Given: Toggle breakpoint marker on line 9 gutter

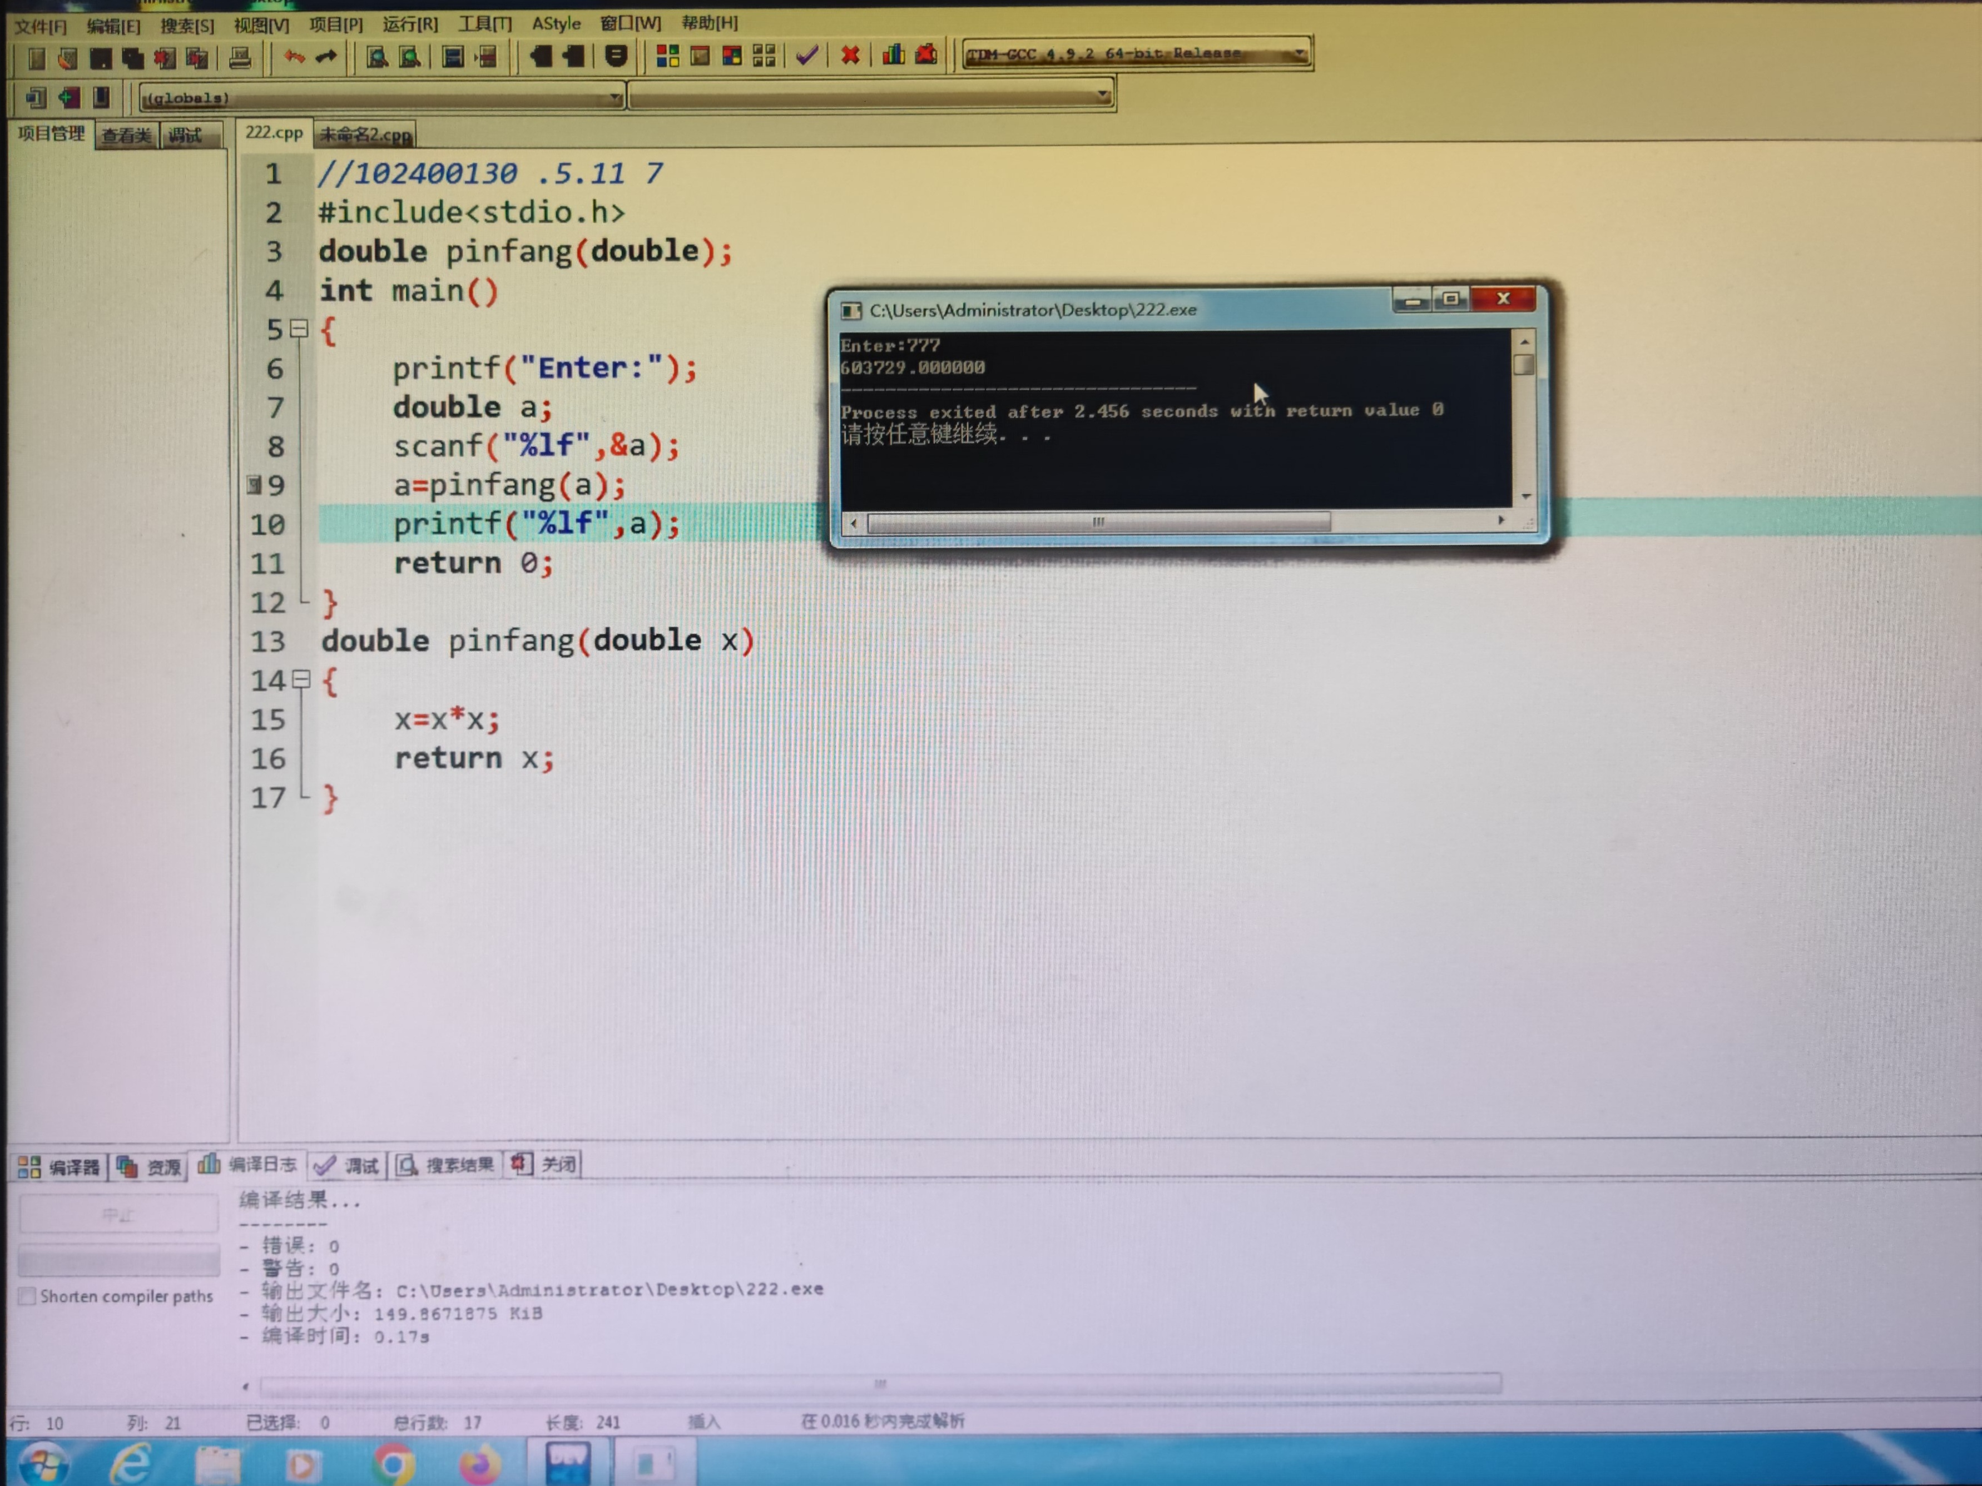Looking at the screenshot, I should (x=255, y=485).
